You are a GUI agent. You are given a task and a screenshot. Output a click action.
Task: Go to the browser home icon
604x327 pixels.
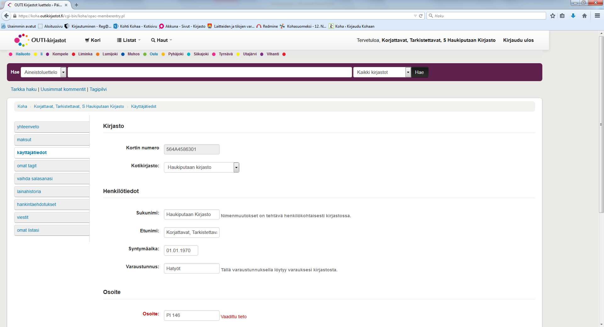coord(584,16)
